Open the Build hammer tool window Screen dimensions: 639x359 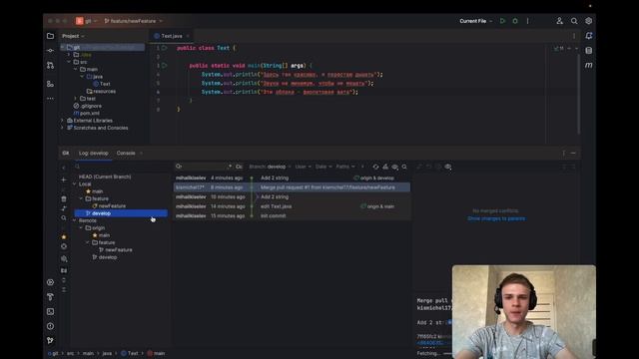pyautogui.click(x=50, y=297)
